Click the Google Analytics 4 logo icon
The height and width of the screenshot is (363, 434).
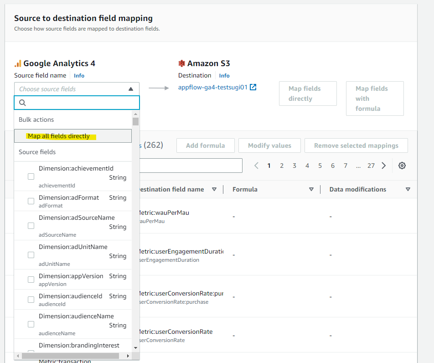point(18,63)
